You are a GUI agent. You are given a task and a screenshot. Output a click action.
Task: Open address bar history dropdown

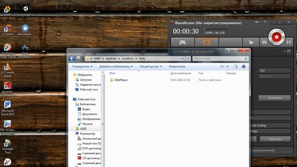coord(182,59)
